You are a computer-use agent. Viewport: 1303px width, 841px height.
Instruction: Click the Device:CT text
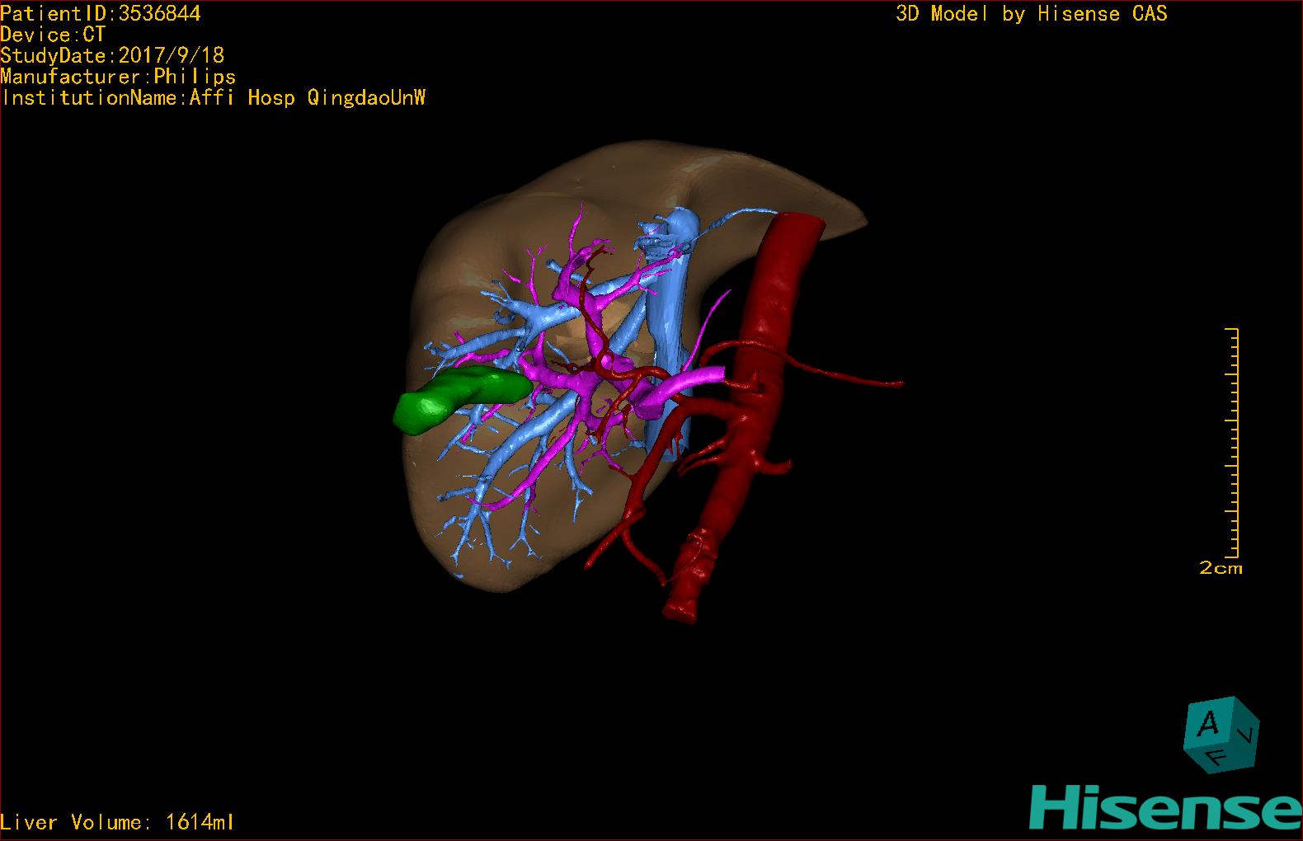pyautogui.click(x=53, y=35)
